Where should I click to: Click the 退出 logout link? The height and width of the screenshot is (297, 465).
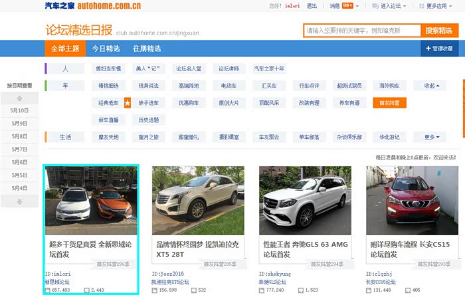pyautogui.click(x=312, y=6)
